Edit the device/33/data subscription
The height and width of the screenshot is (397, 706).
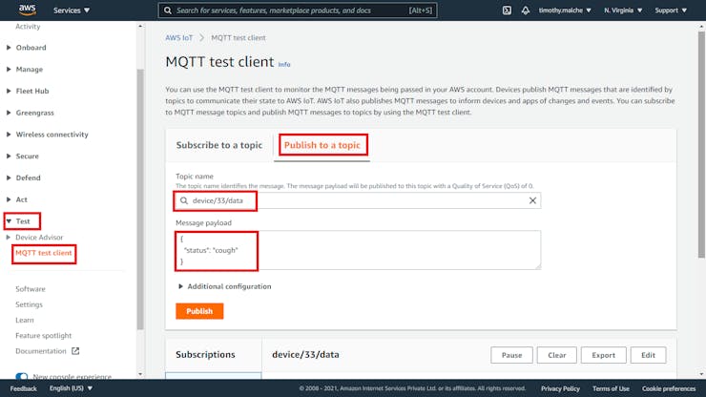[x=648, y=355]
